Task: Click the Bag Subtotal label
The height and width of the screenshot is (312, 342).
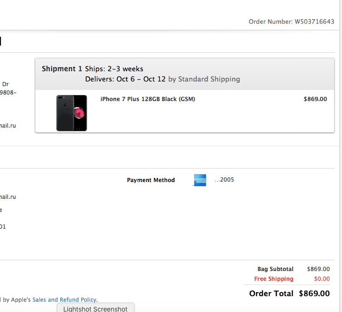Action: click(275, 269)
